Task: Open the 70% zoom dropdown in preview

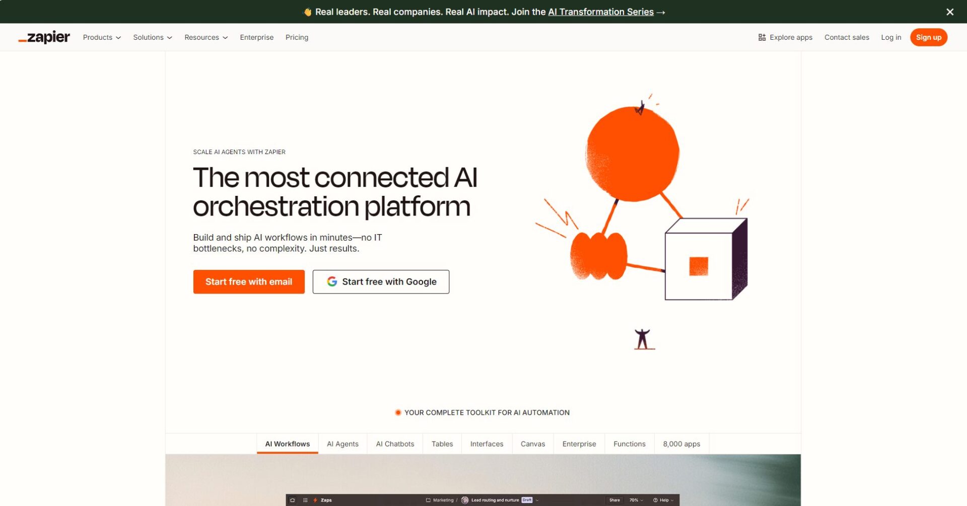Action: tap(636, 500)
